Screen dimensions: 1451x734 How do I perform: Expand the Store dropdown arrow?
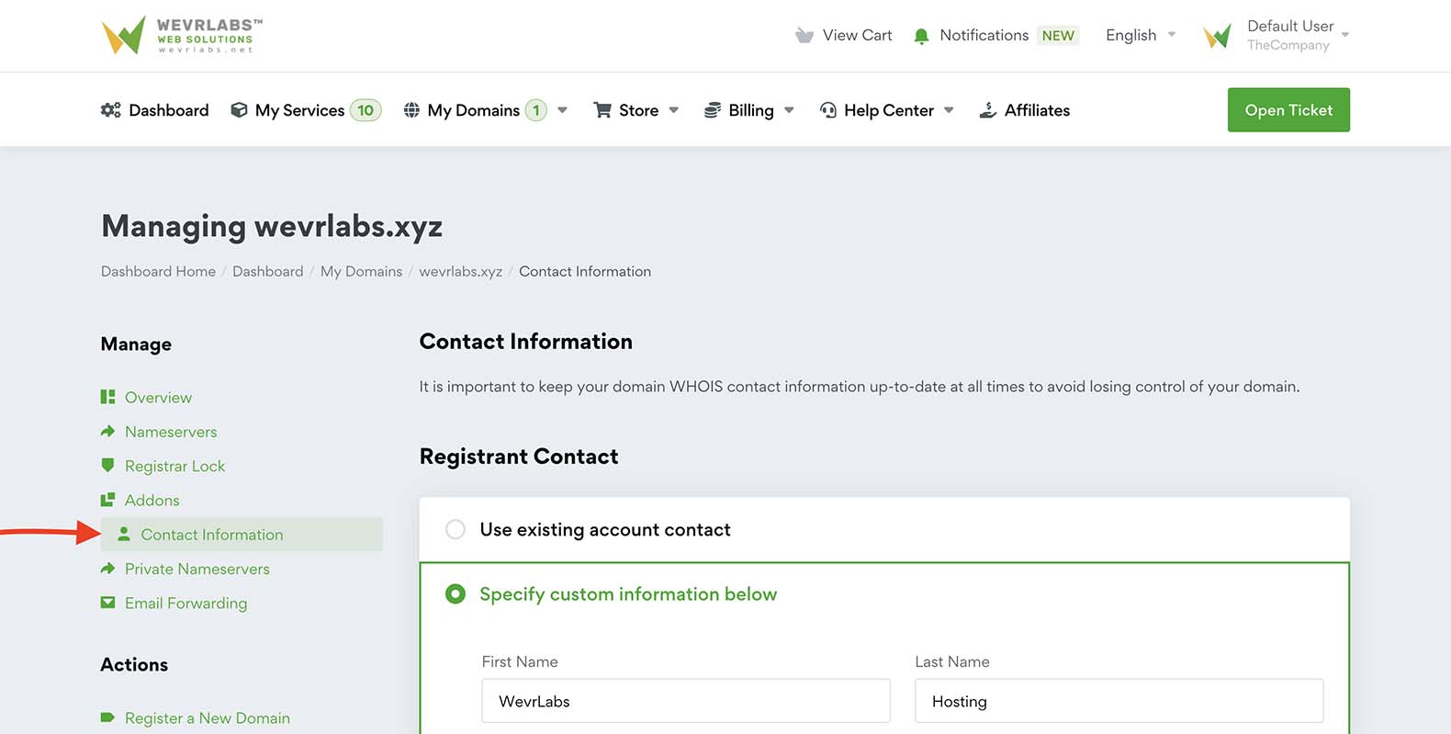(x=673, y=110)
